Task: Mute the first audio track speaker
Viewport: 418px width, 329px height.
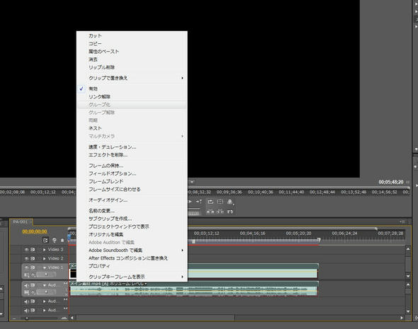Action: tap(26, 285)
